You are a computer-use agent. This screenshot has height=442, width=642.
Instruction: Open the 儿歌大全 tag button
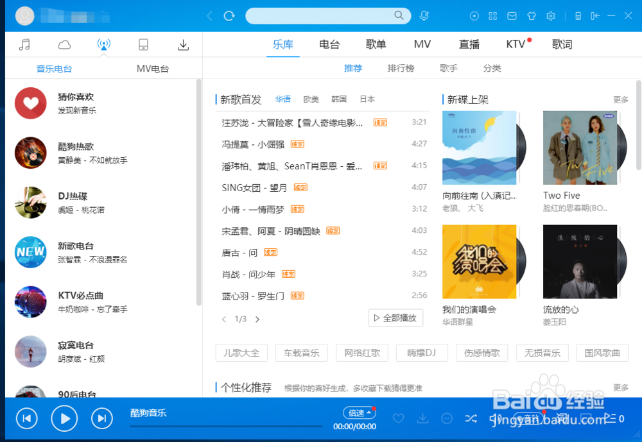241,353
